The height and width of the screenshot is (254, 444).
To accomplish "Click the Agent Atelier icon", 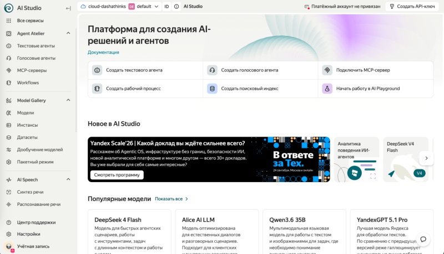I will click(x=9, y=33).
